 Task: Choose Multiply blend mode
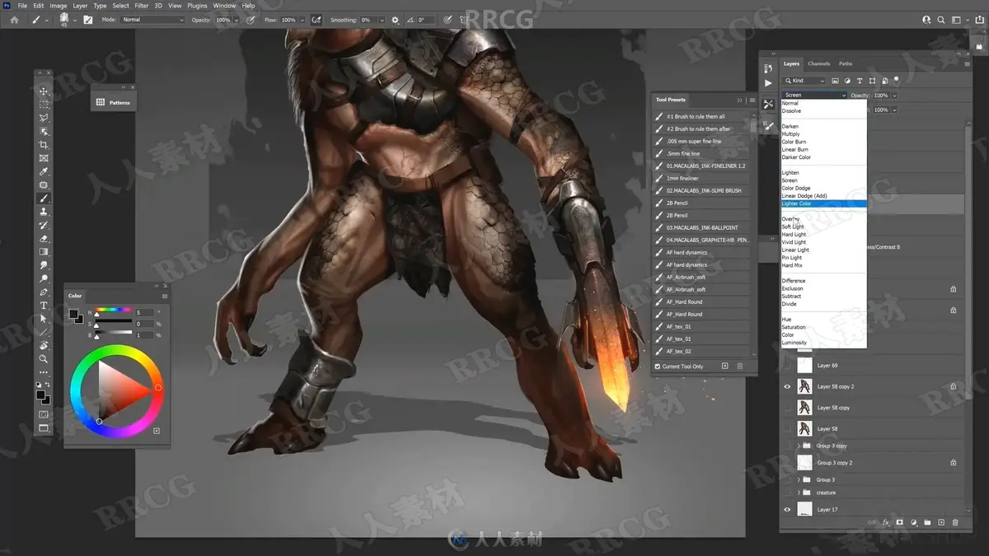tap(790, 134)
